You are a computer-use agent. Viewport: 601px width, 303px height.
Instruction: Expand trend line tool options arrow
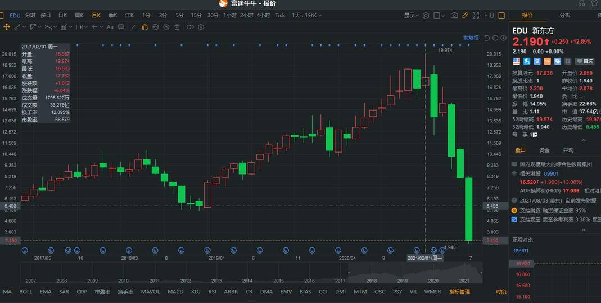pyautogui.click(x=25, y=27)
